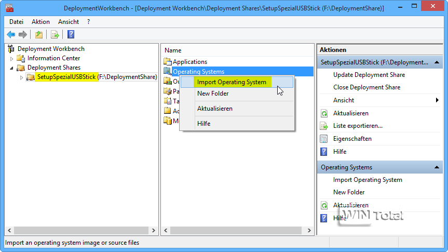Open the Aktion menu
The height and width of the screenshot is (252, 448).
[40, 22]
